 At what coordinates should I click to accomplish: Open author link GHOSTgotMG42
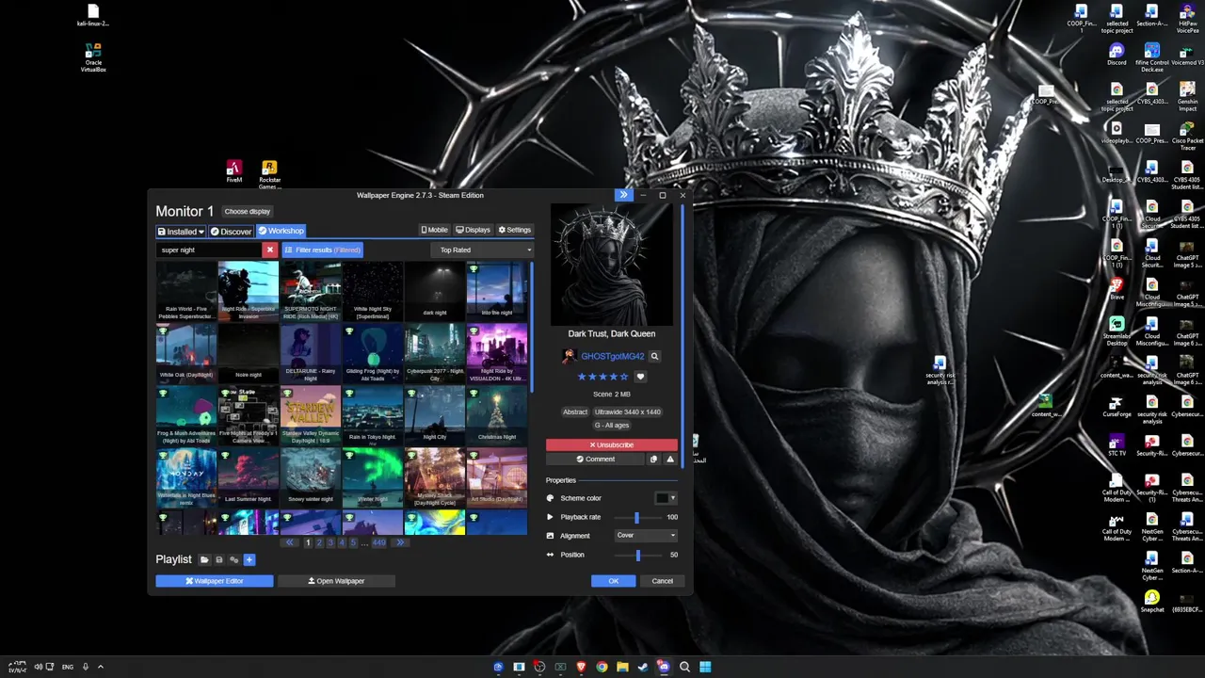point(613,356)
